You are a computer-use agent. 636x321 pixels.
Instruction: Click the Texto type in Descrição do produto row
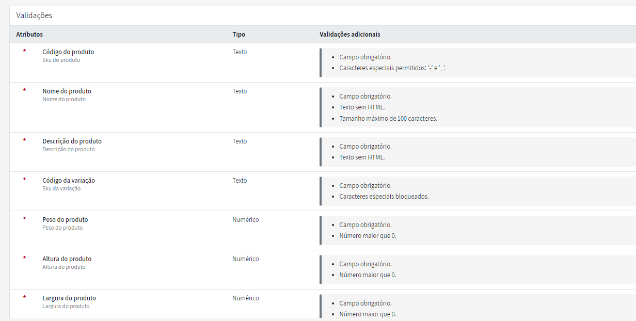pos(240,141)
